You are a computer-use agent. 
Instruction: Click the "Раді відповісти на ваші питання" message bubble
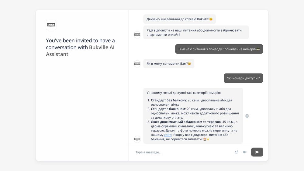pos(196,32)
